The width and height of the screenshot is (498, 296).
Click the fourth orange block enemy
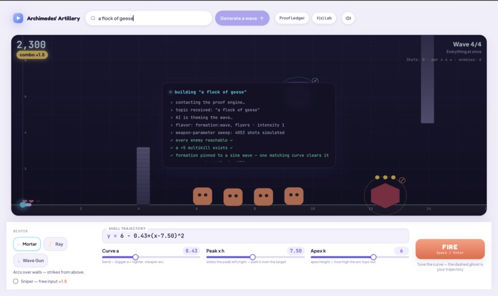(x=293, y=196)
